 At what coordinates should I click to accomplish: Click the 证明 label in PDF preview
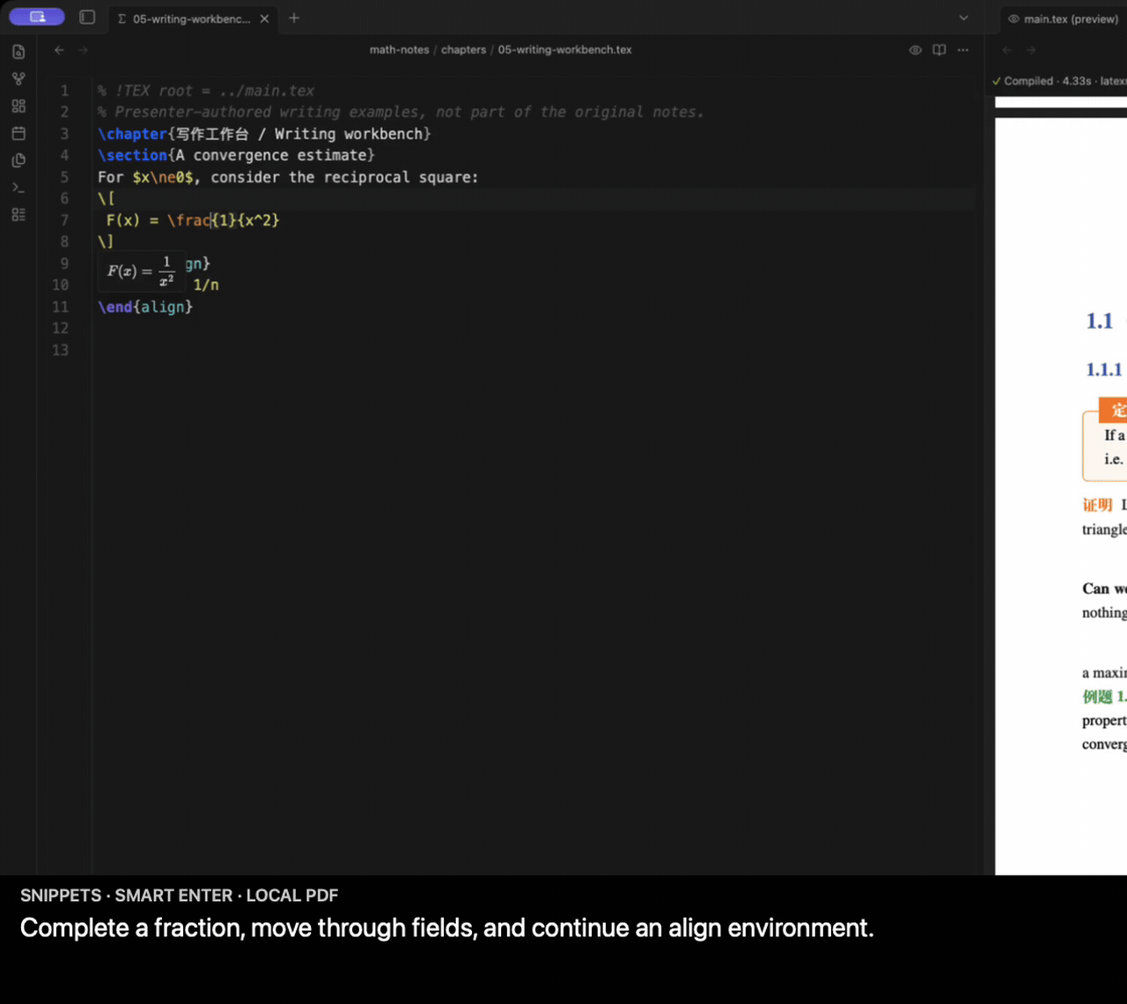(1097, 505)
